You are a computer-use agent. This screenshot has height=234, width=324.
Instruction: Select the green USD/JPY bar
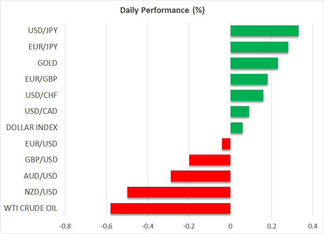(x=264, y=31)
